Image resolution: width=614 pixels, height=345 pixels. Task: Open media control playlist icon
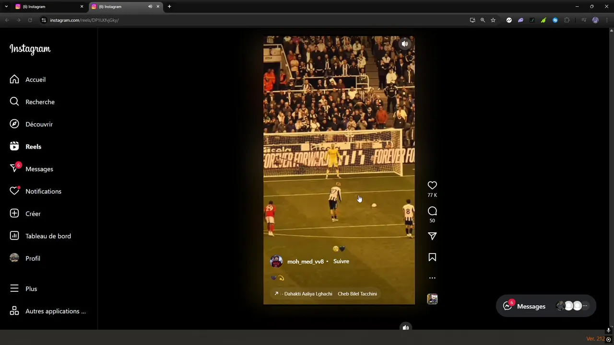[x=584, y=20]
